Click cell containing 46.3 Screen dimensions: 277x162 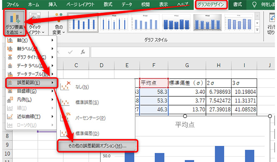pos(154,109)
